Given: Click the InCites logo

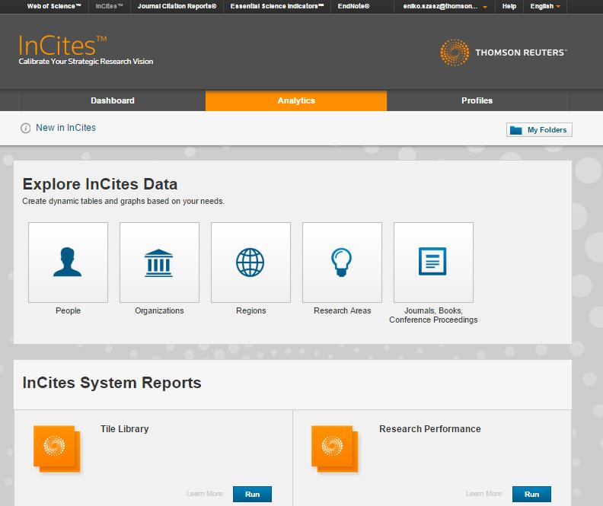Looking at the screenshot, I should (x=62, y=46).
